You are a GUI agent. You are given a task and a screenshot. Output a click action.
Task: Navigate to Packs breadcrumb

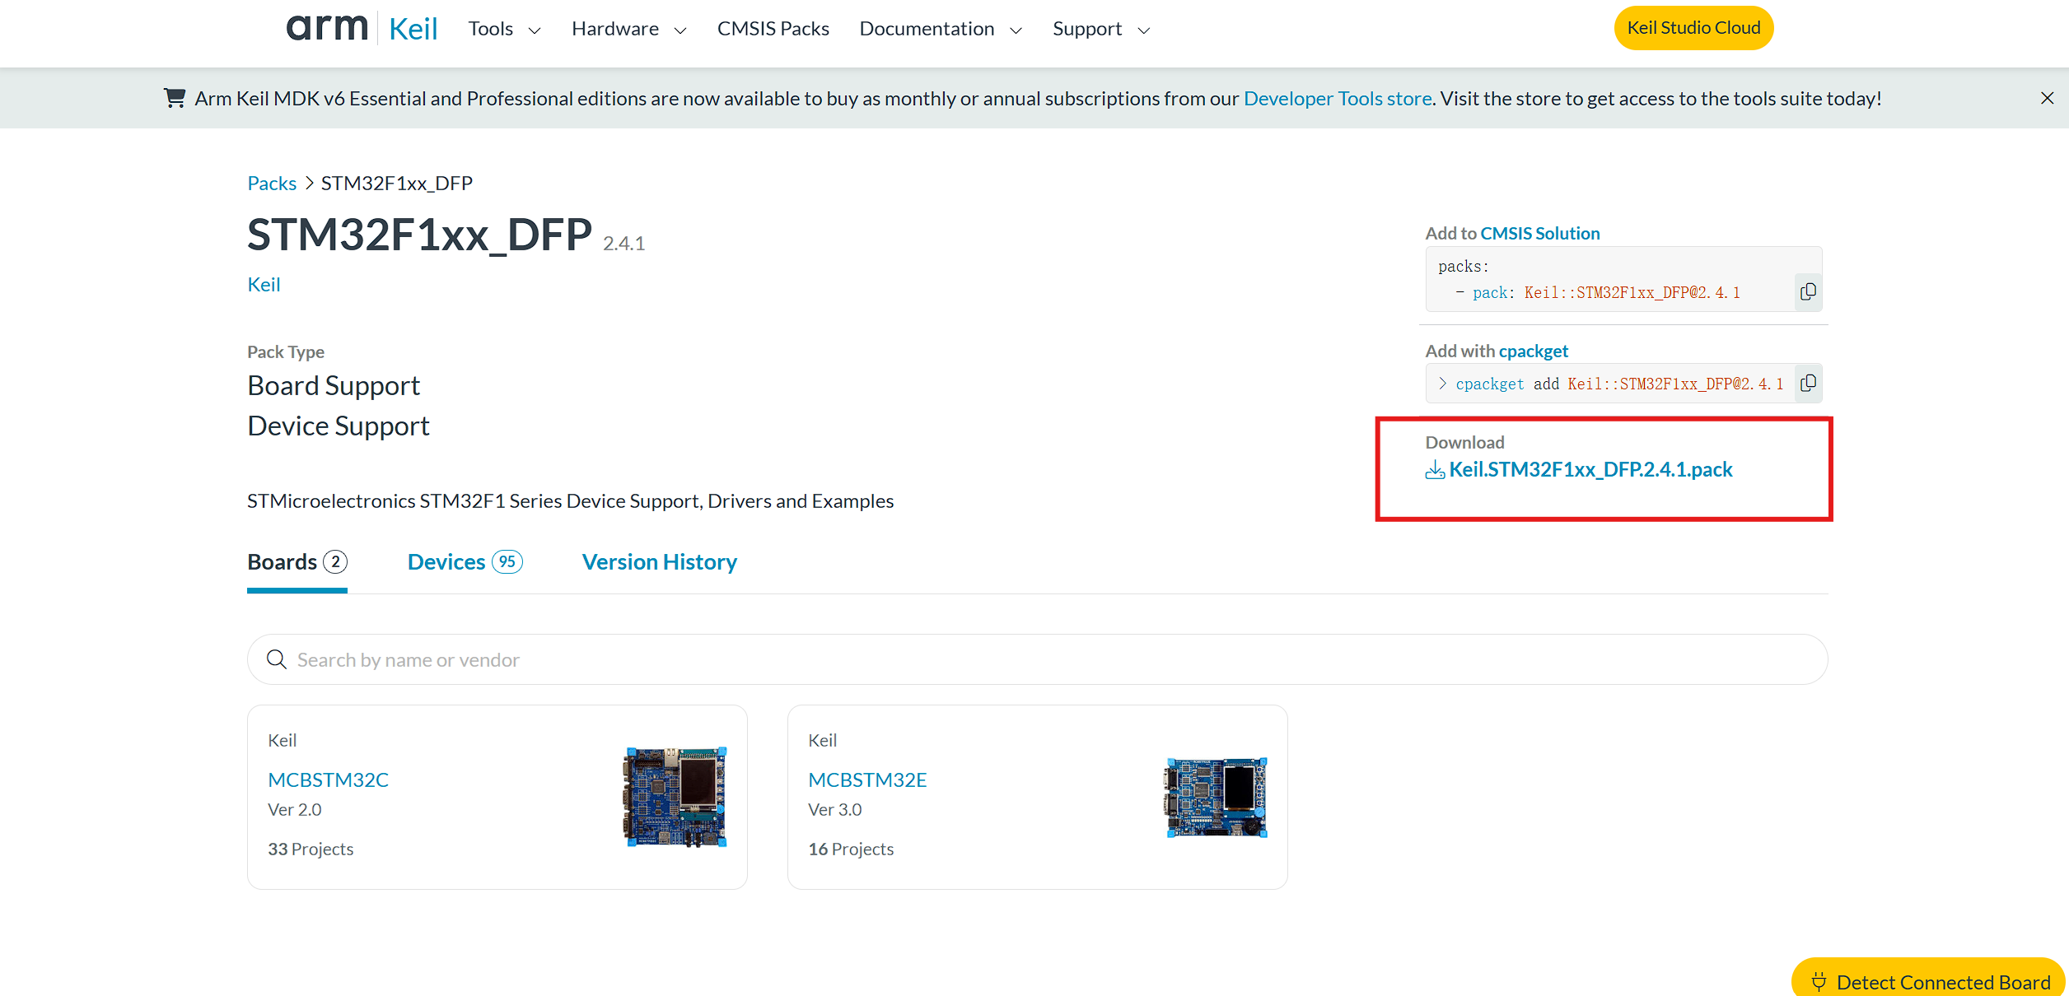272,183
